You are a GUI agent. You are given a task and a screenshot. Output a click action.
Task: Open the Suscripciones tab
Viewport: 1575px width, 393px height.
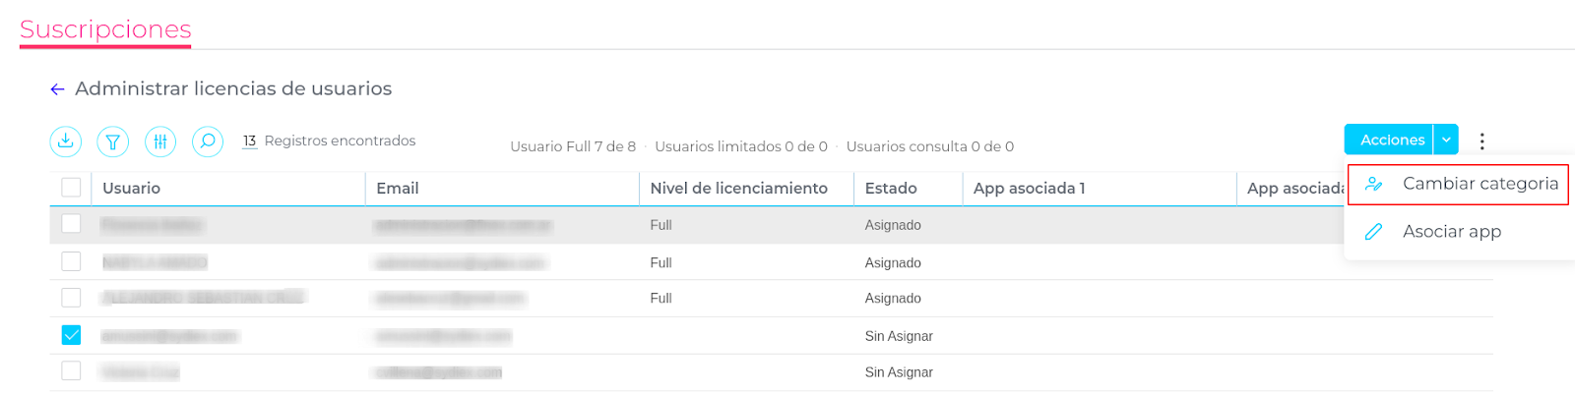pyautogui.click(x=105, y=29)
